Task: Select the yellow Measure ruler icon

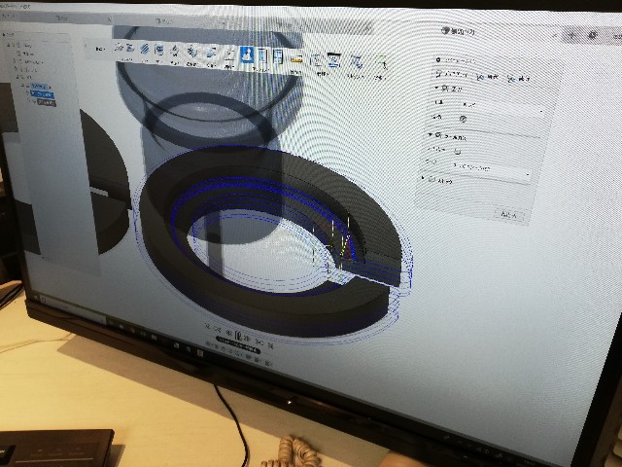Action: pos(296,60)
